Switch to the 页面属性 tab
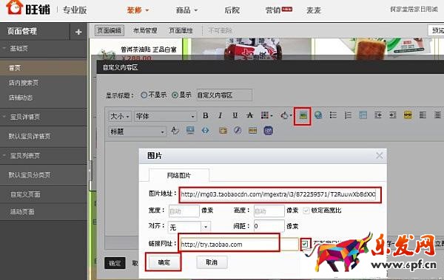This screenshot has height=280, width=444. click(181, 30)
